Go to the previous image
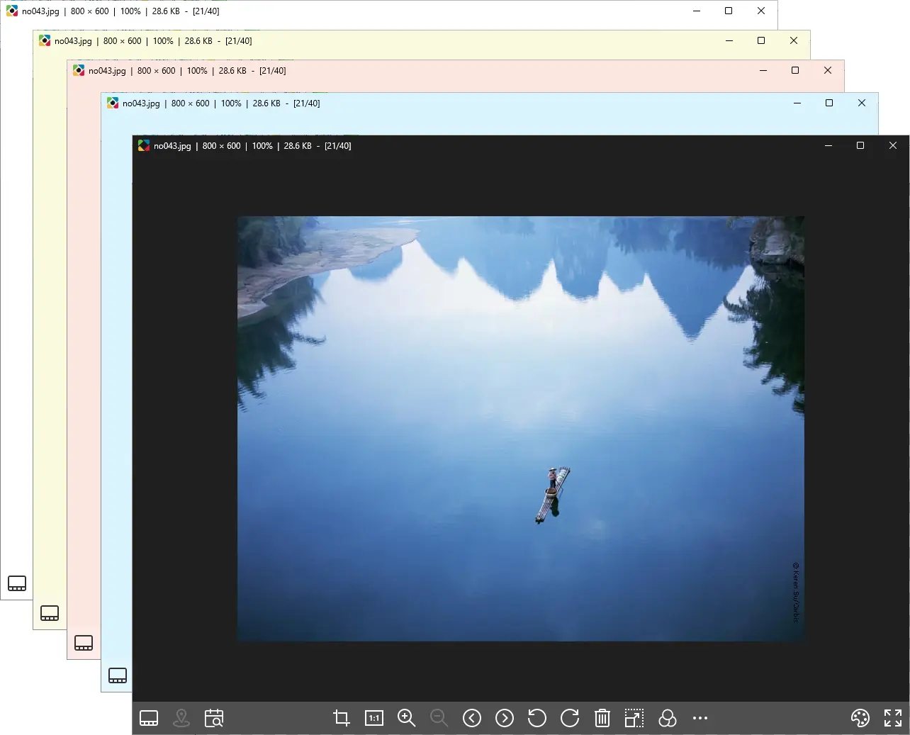The image size is (910, 735). pos(472,718)
